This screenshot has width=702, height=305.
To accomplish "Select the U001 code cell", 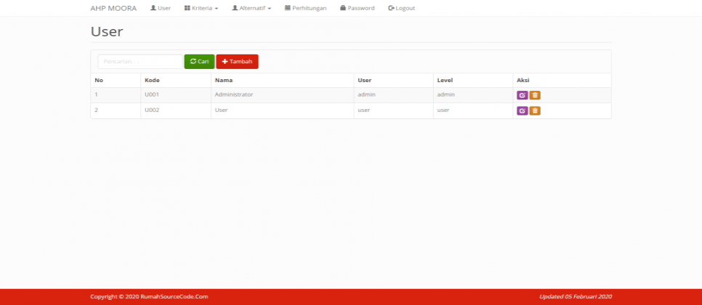I will pyautogui.click(x=176, y=95).
